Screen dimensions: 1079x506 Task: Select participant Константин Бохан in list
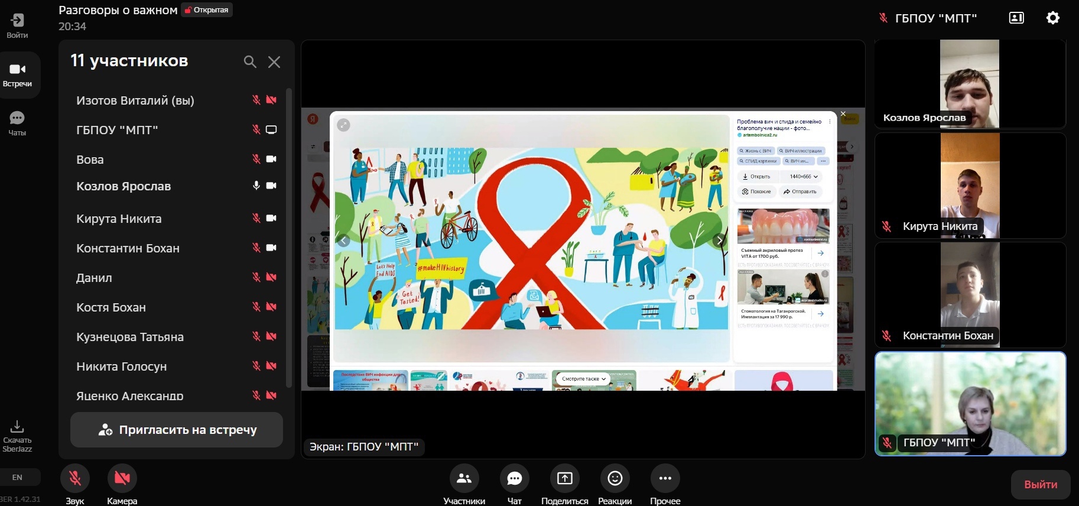click(128, 248)
